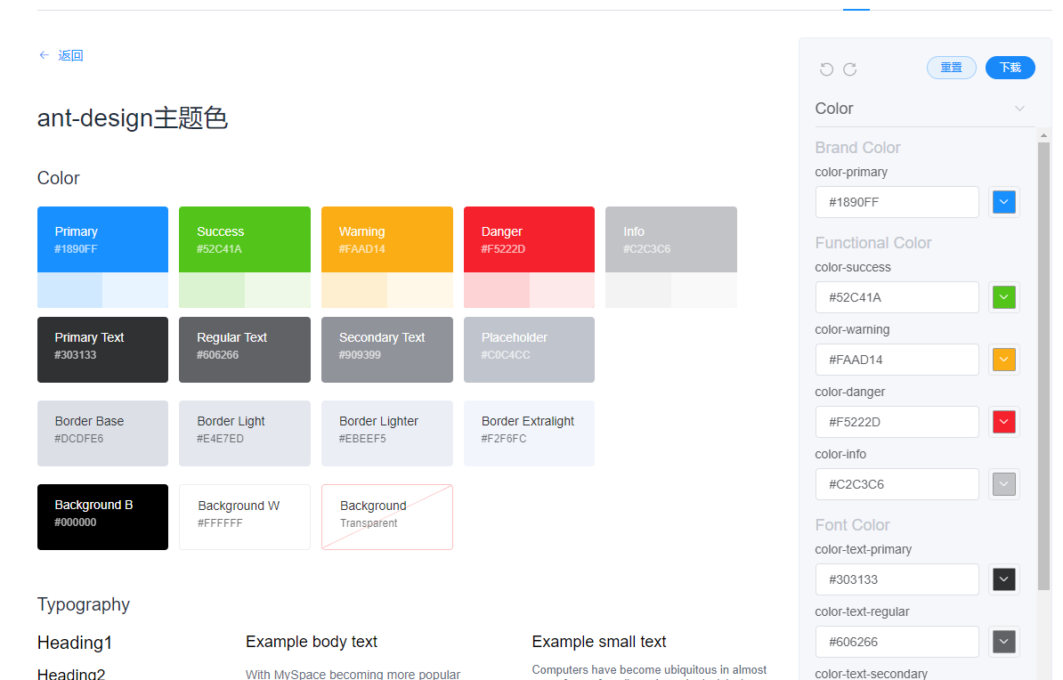This screenshot has height=680, width=1063.
Task: Click the undo arrow icon in theme panel
Action: click(x=826, y=69)
